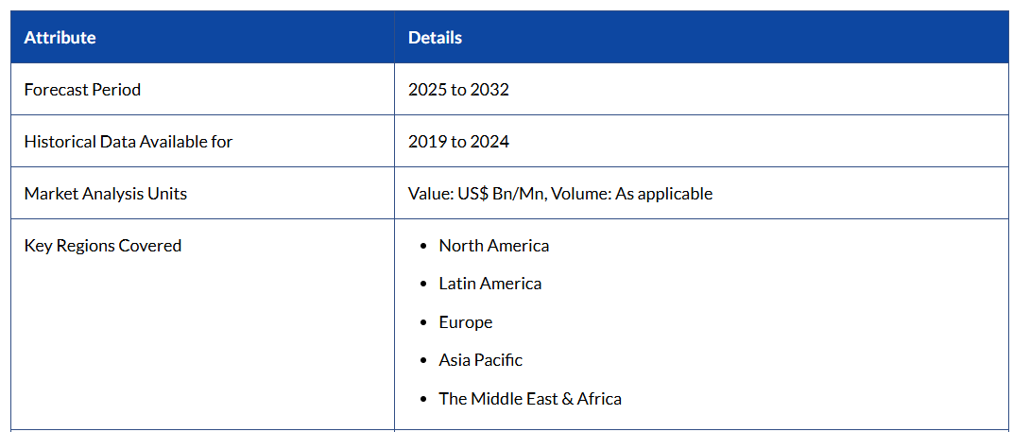Click the bullet beside Asia Pacific
The height and width of the screenshot is (432, 1013).
(x=424, y=361)
